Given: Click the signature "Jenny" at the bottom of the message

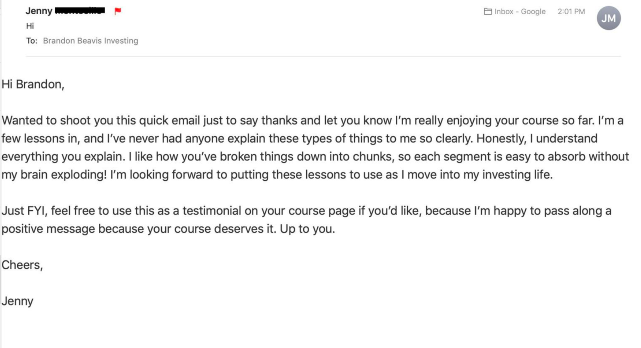Looking at the screenshot, I should coord(17,301).
